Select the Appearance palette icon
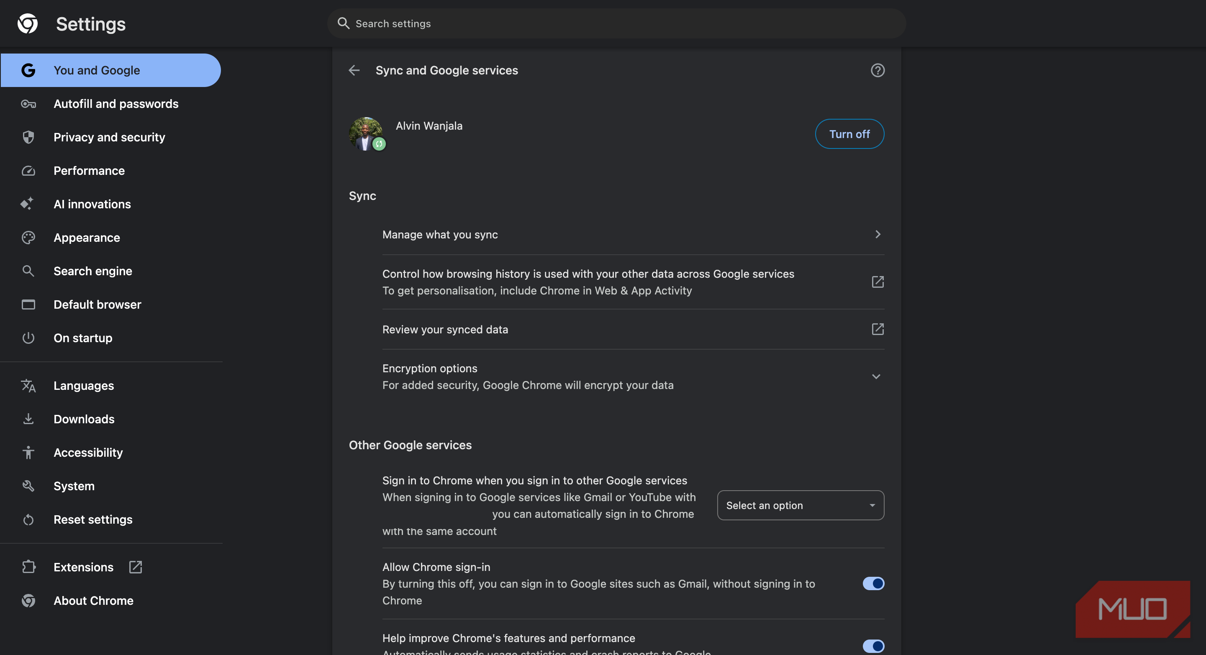The height and width of the screenshot is (655, 1206). [x=28, y=237]
